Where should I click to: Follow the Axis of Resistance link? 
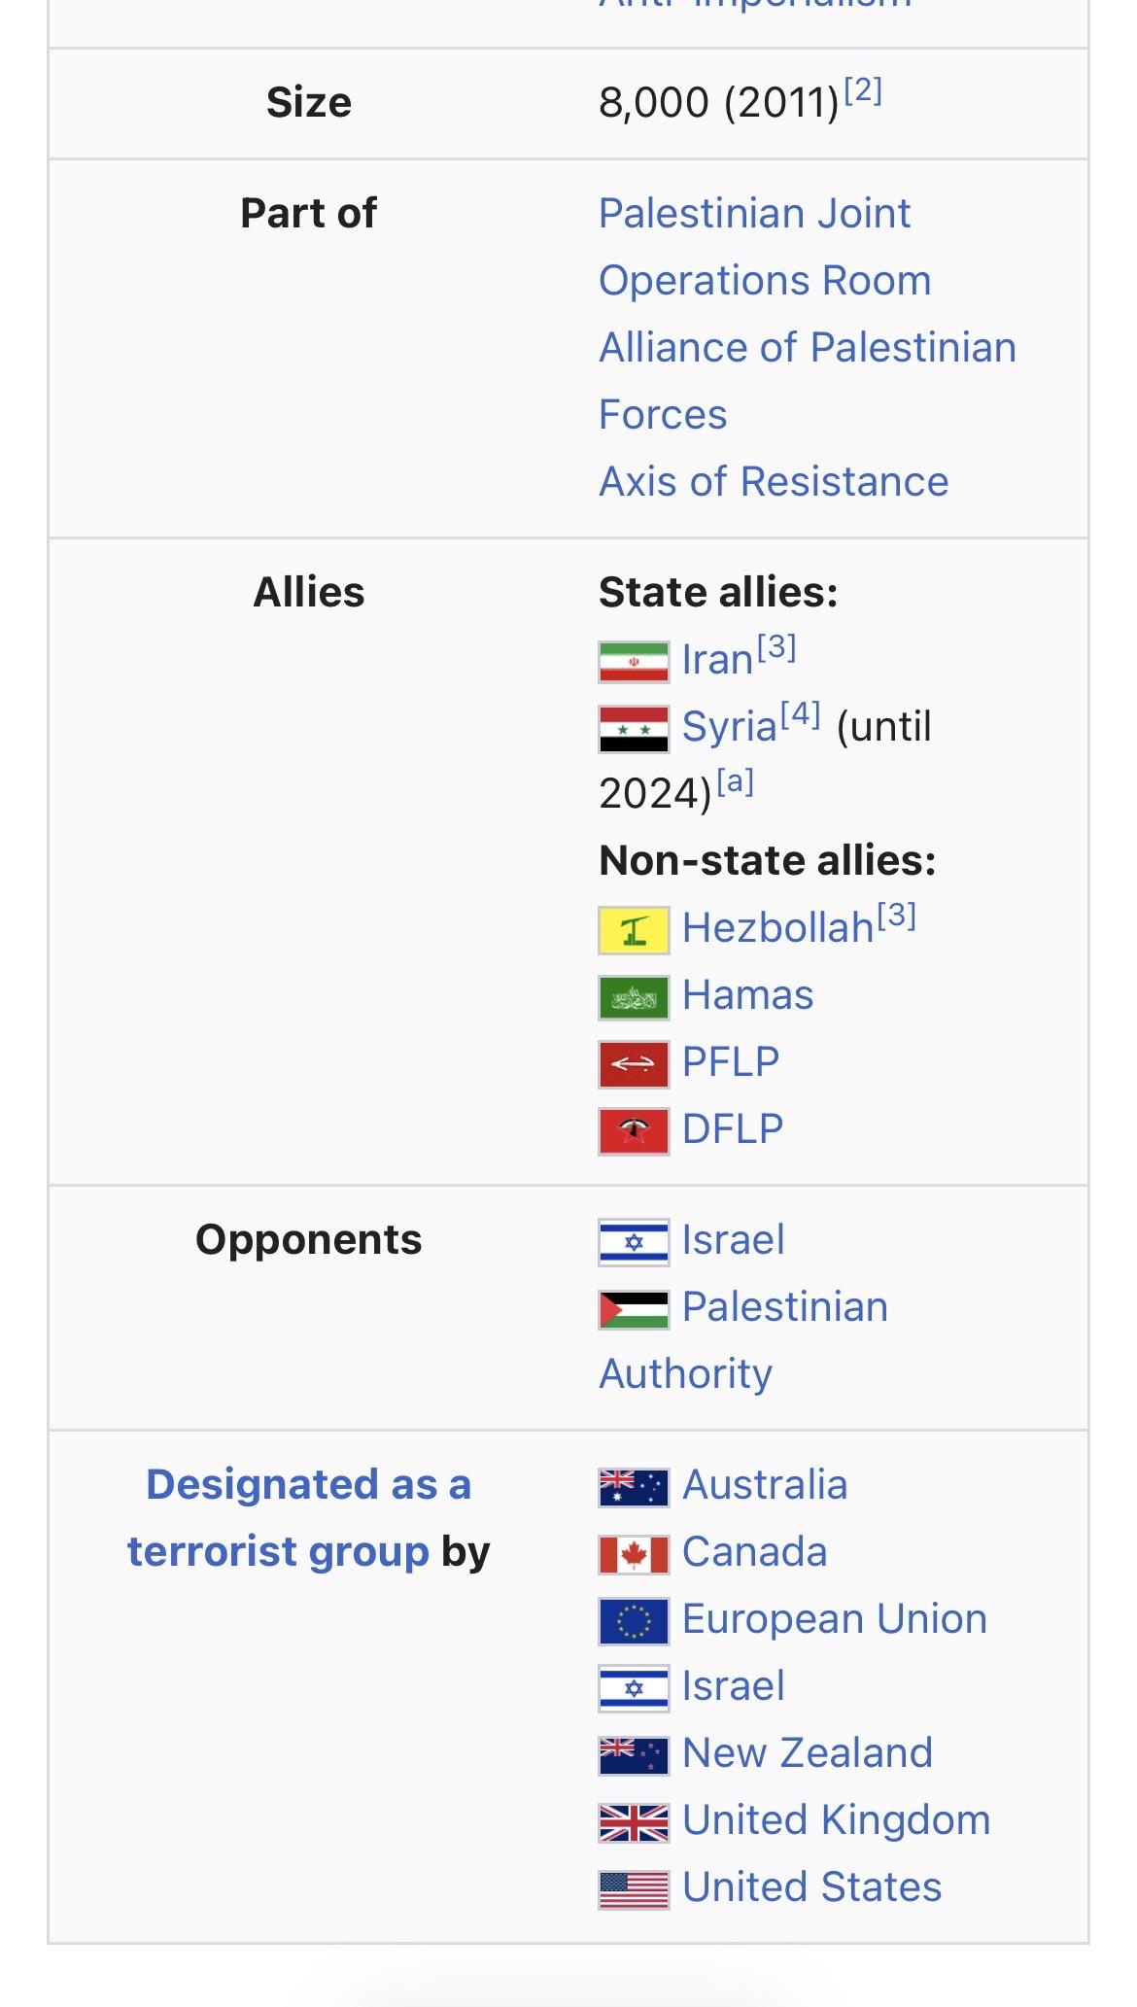[x=774, y=482]
